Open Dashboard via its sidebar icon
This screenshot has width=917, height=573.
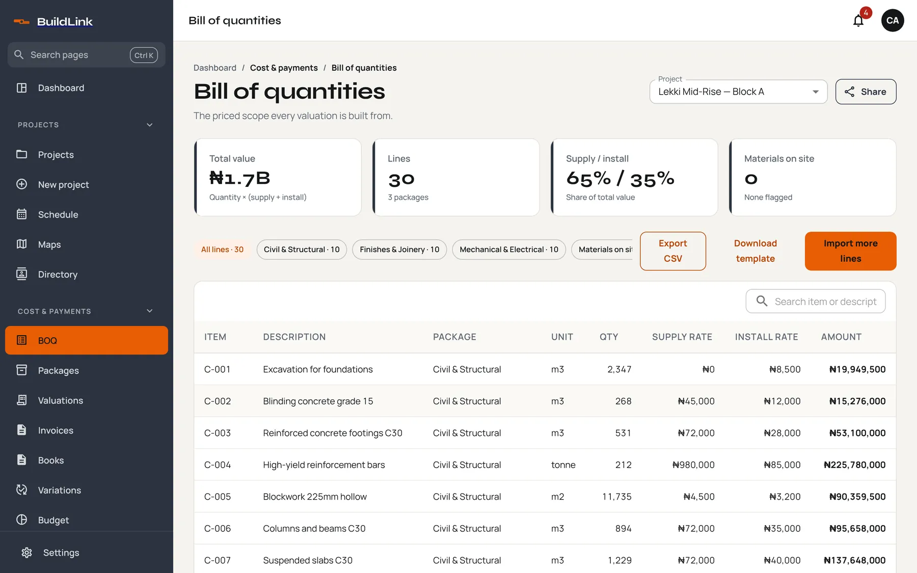click(x=21, y=88)
